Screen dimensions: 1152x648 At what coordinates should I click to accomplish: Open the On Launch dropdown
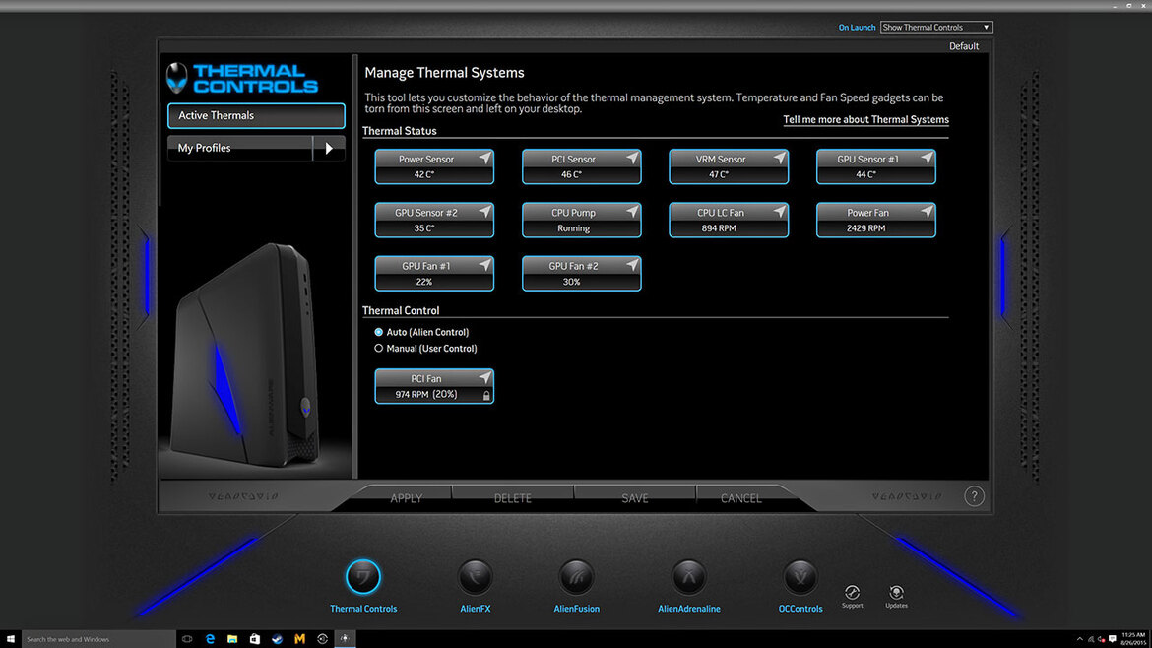tap(936, 28)
